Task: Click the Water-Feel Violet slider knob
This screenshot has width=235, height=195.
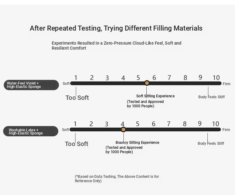Action: point(147,83)
